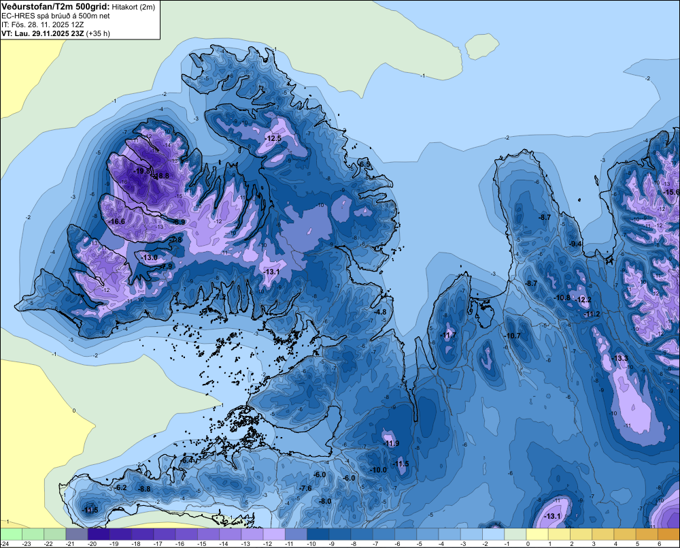680x548 pixels.
Task: Click the '-12.2' temperature label
Action: (583, 300)
